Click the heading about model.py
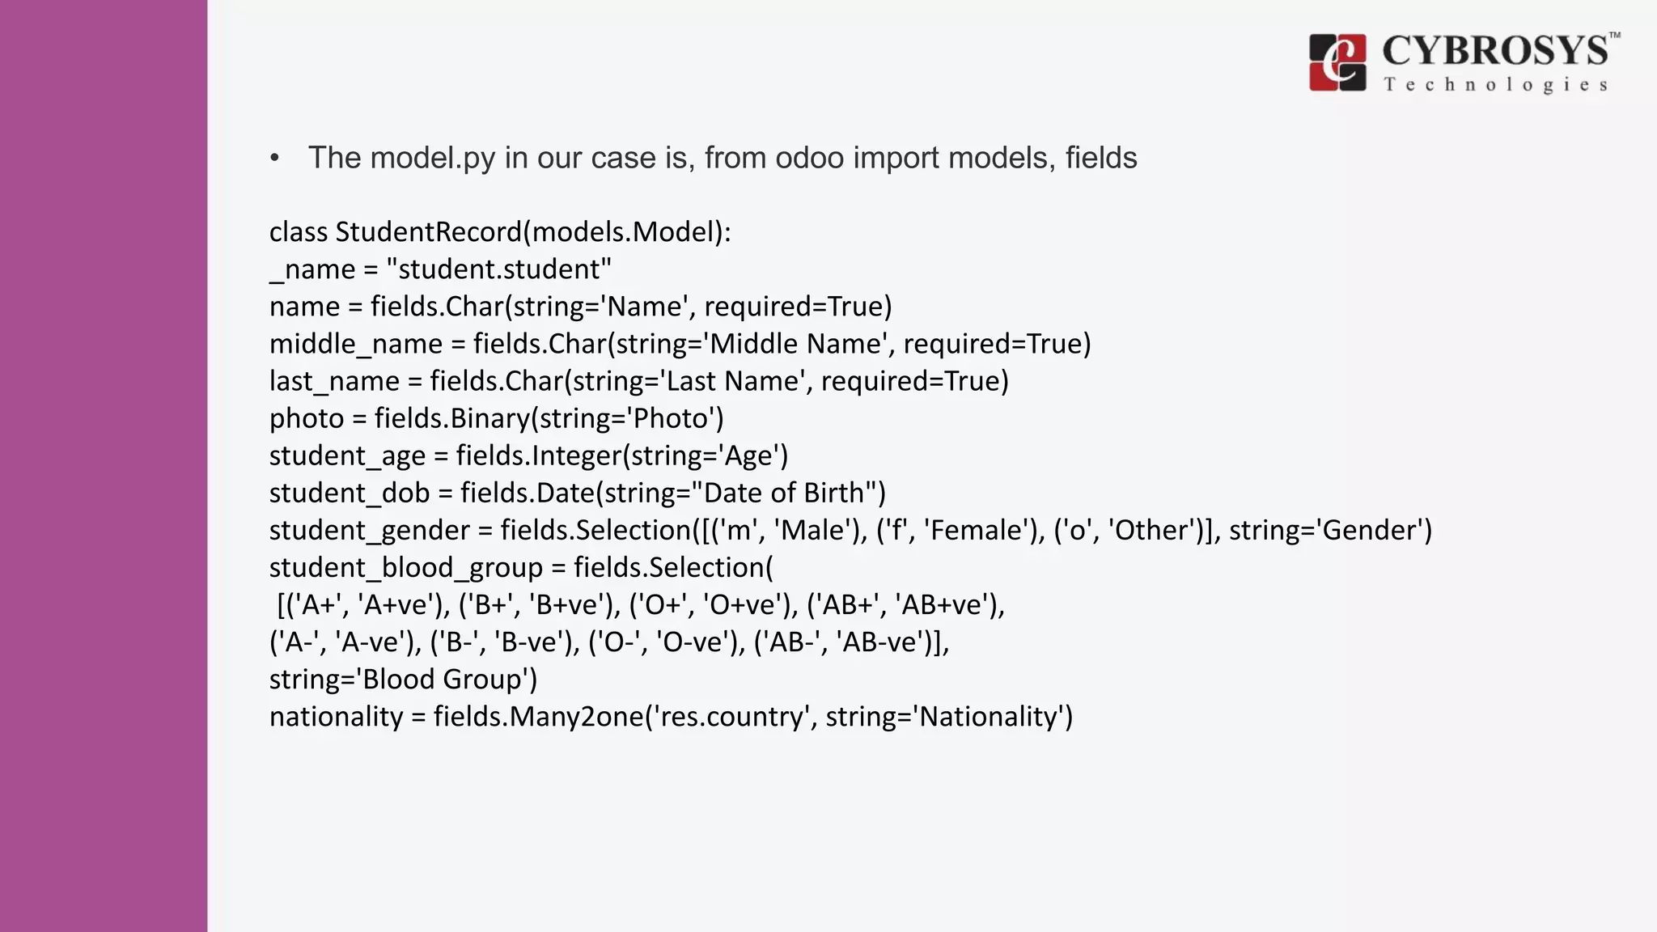This screenshot has height=932, width=1657. click(722, 158)
